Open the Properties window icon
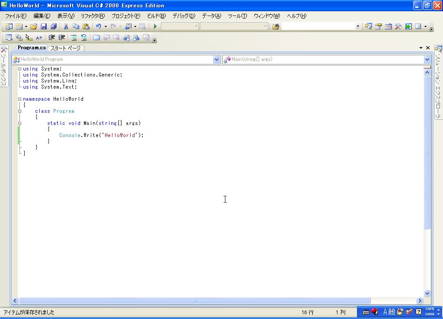 [378, 26]
